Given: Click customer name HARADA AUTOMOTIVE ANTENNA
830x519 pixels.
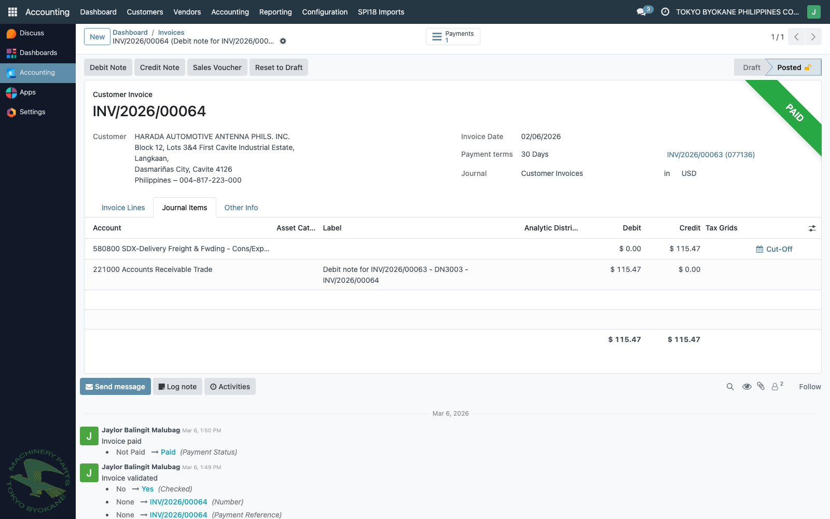Looking at the screenshot, I should [212, 136].
